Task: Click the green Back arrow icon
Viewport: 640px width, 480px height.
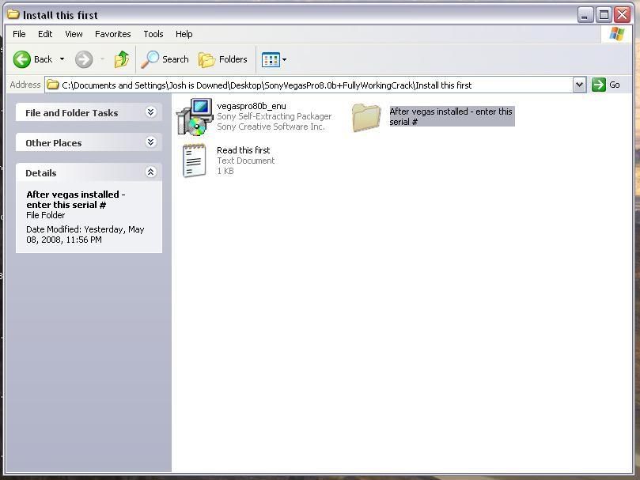Action: (x=22, y=59)
